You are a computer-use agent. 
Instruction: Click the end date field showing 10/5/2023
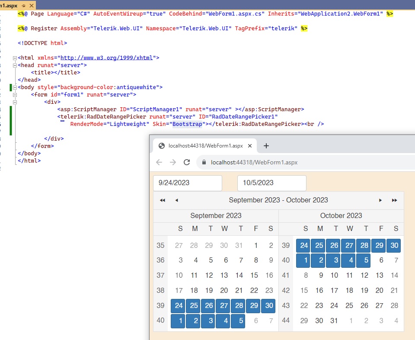pos(271,183)
